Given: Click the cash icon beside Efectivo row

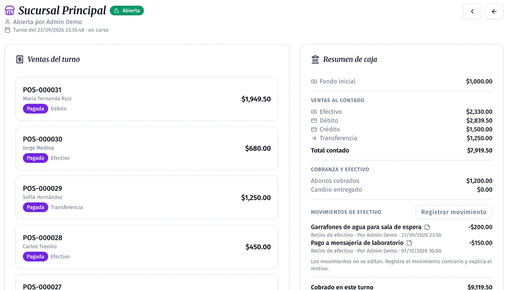Looking at the screenshot, I should pyautogui.click(x=314, y=112).
